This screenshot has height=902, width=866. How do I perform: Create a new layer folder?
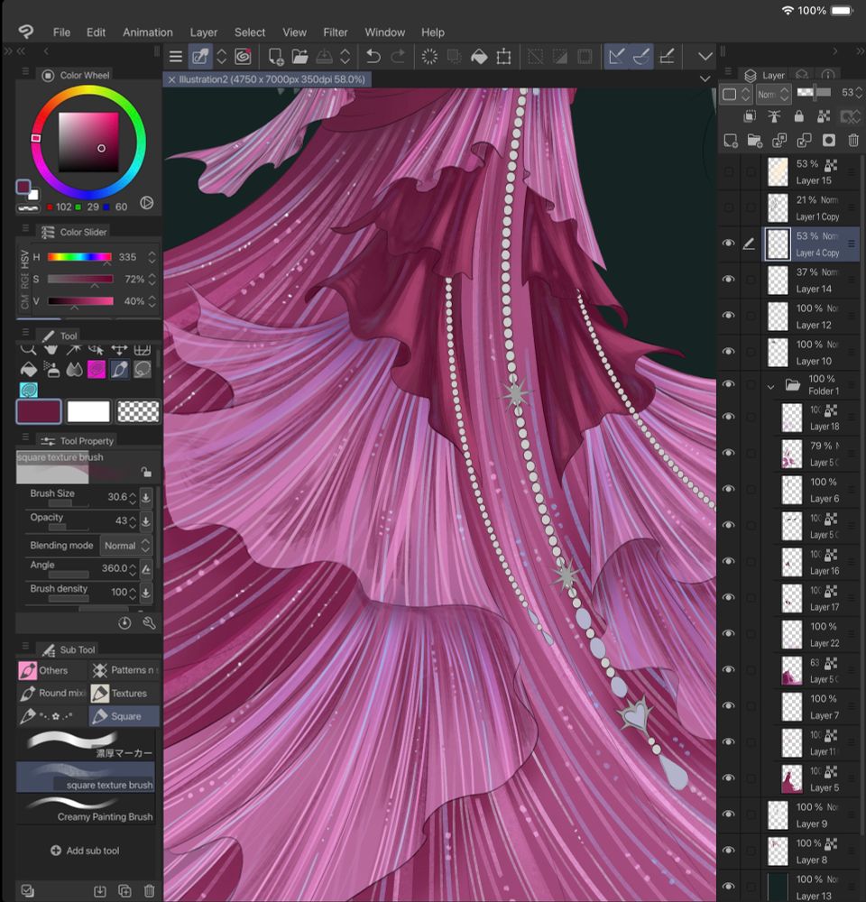[x=755, y=140]
